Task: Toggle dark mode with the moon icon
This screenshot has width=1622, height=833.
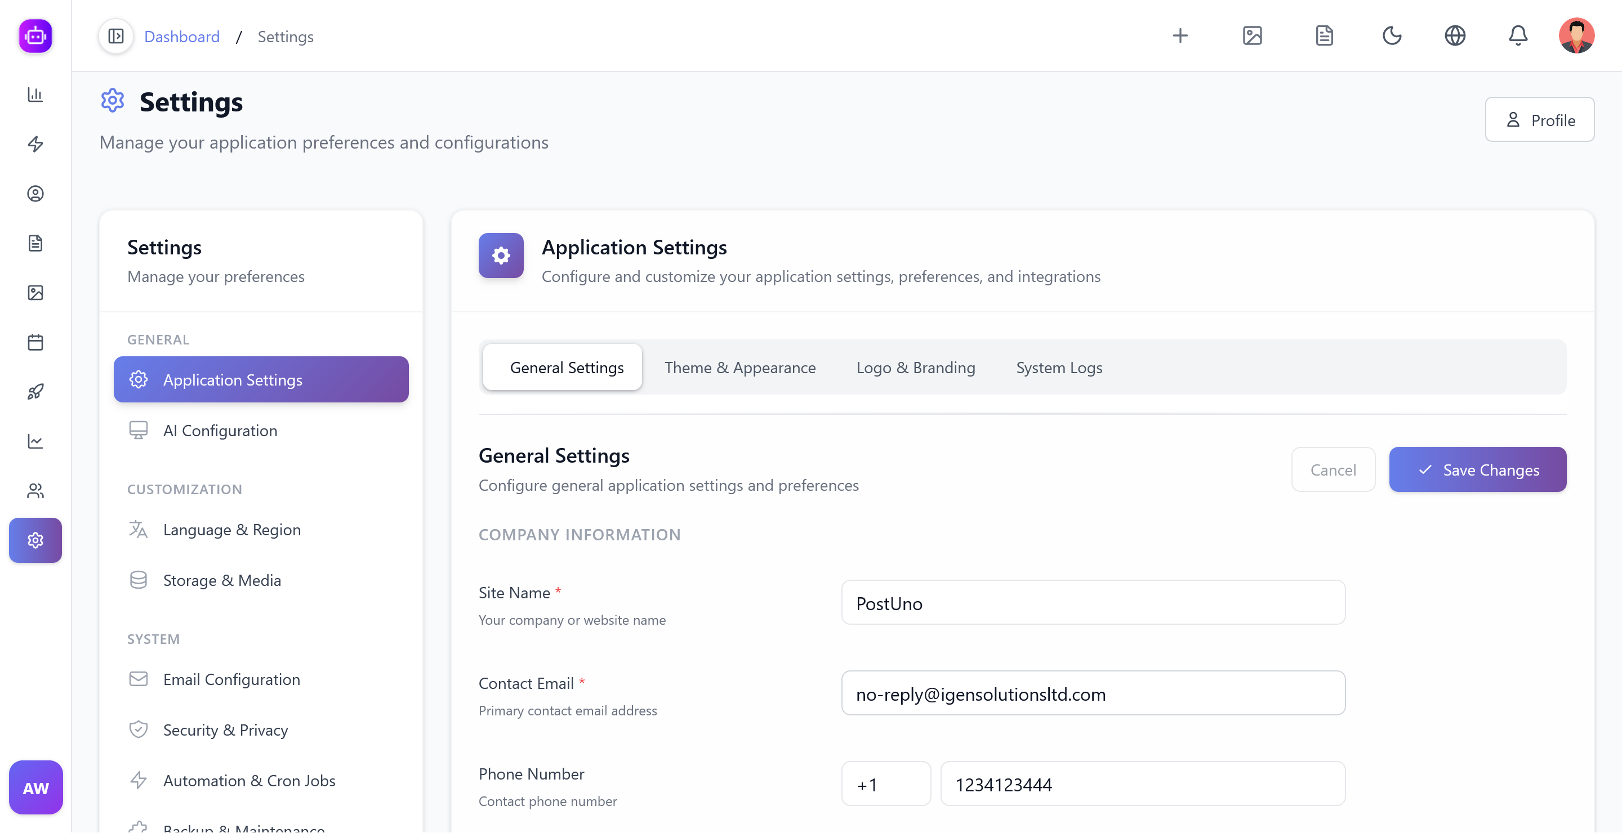Action: (1392, 36)
